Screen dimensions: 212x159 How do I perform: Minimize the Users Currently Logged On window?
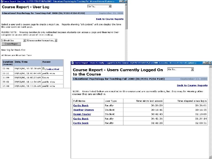click(x=204, y=63)
